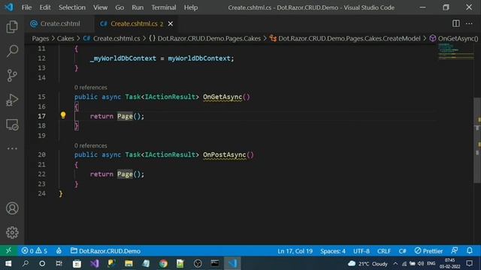Open Visual Studio from the taskbar
This screenshot has width=481, height=270.
(x=95, y=263)
